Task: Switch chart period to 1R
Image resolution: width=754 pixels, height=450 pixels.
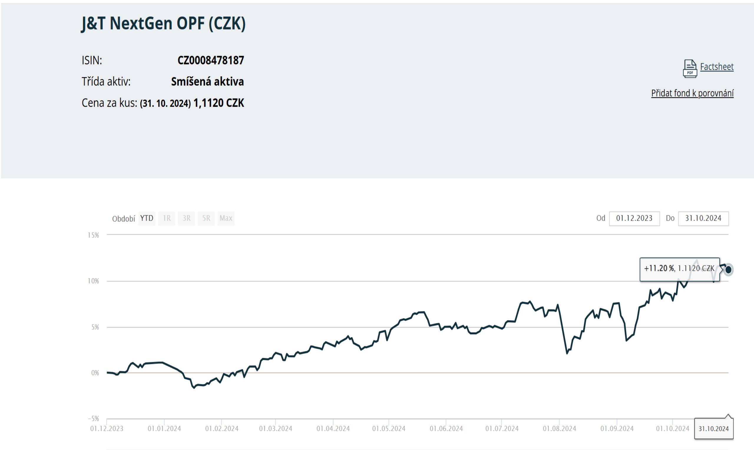Action: click(x=167, y=218)
